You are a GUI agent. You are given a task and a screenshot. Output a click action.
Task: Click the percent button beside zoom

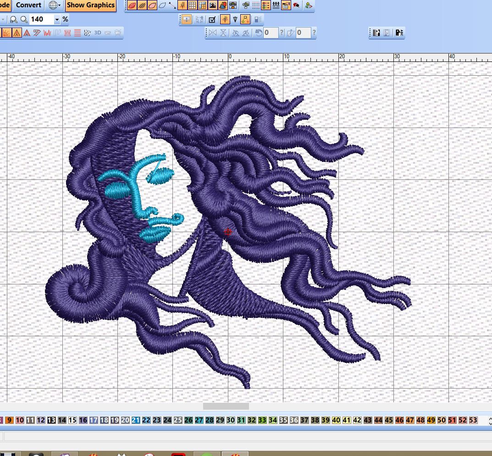[66, 19]
